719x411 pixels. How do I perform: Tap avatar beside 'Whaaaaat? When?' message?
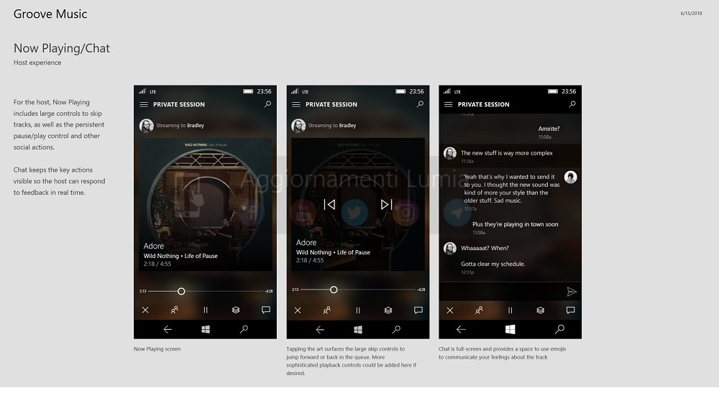pyautogui.click(x=450, y=249)
